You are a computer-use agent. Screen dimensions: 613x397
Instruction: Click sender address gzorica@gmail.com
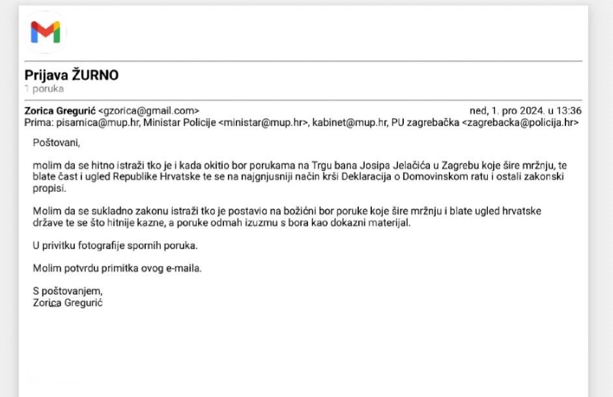tap(149, 111)
